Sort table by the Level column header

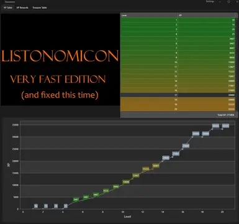(x=149, y=15)
